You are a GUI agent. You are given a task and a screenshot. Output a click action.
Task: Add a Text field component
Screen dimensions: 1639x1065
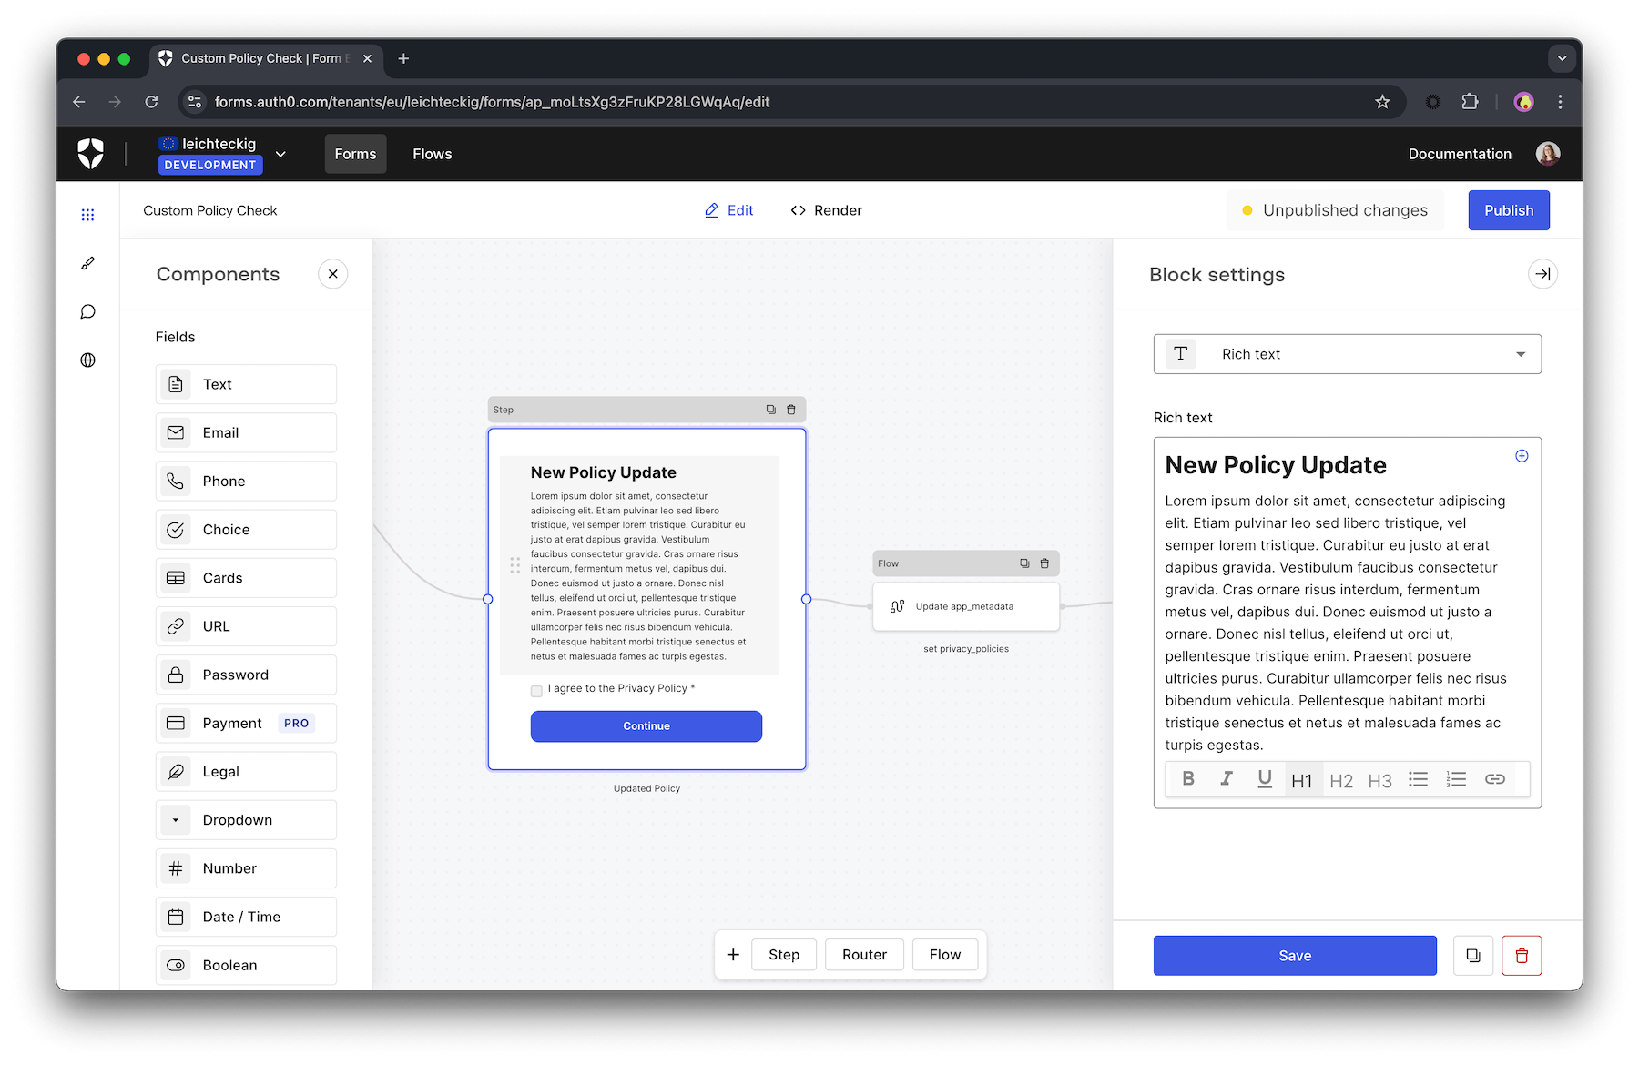click(246, 384)
